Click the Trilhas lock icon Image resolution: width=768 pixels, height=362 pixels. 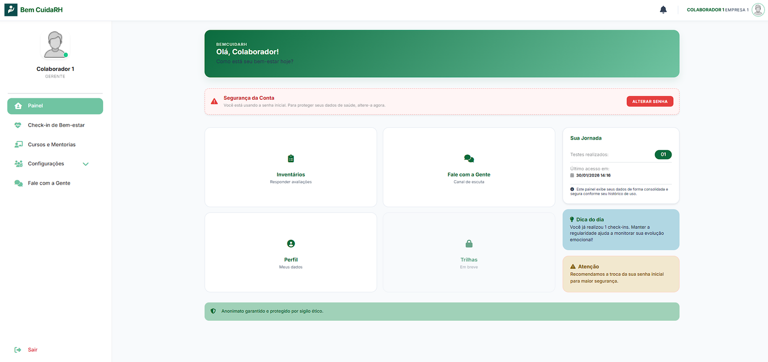pos(469,244)
